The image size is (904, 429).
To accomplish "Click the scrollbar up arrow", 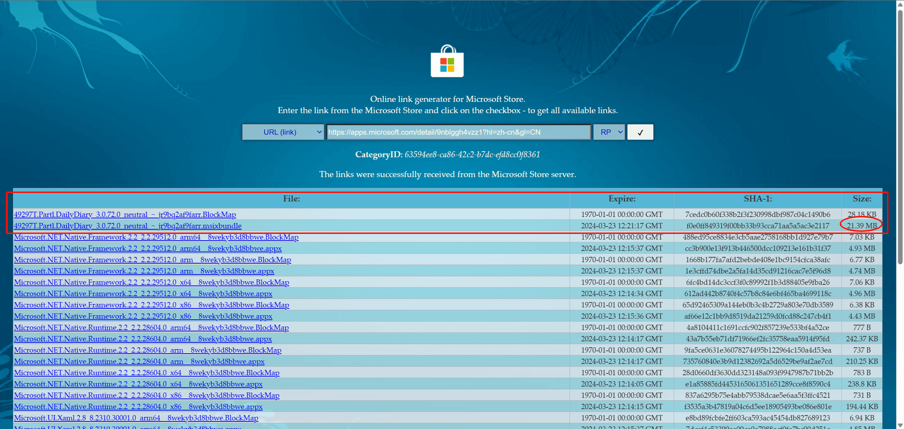I will tap(900, 4).
